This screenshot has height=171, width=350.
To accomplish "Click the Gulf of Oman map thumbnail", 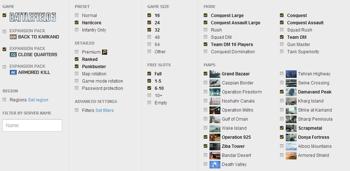I will coord(215,119).
